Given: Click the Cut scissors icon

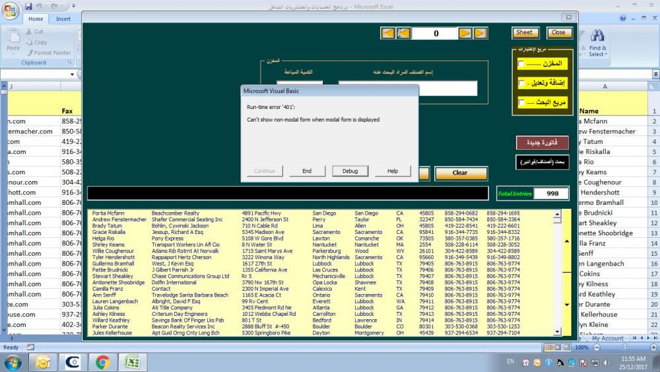Looking at the screenshot, I should coord(29,32).
